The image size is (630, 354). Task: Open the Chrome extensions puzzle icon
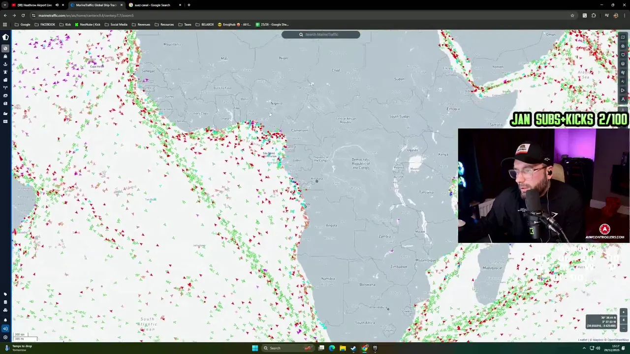(594, 15)
